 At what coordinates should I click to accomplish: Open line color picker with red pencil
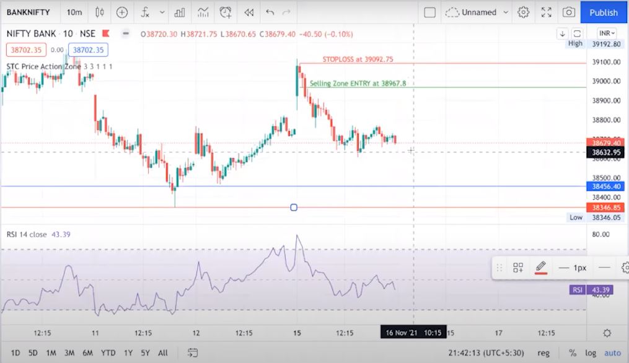[540, 268]
